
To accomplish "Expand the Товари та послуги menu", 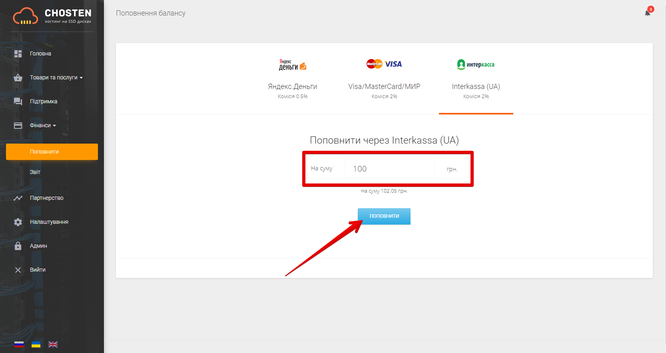I will pos(56,77).
